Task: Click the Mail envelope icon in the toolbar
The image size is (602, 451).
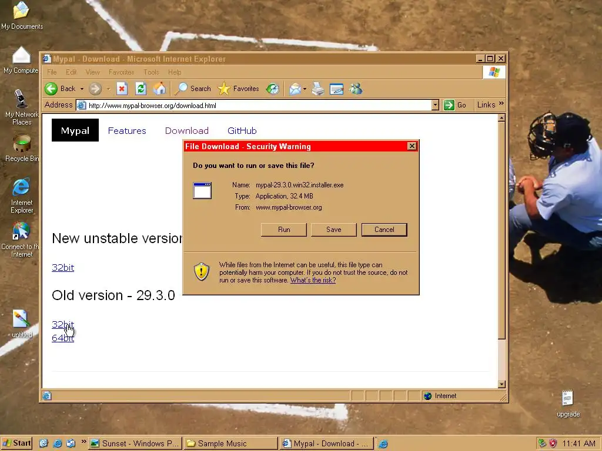Action: [295, 89]
